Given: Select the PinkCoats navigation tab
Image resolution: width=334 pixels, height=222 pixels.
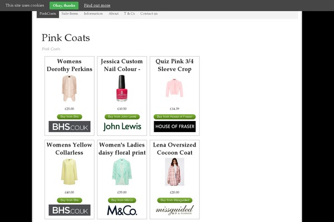Looking at the screenshot, I should [x=48, y=13].
